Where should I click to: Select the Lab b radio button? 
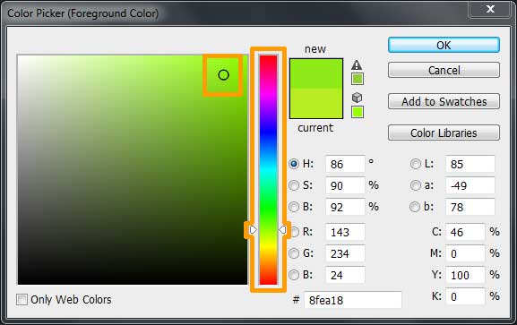pyautogui.click(x=415, y=207)
